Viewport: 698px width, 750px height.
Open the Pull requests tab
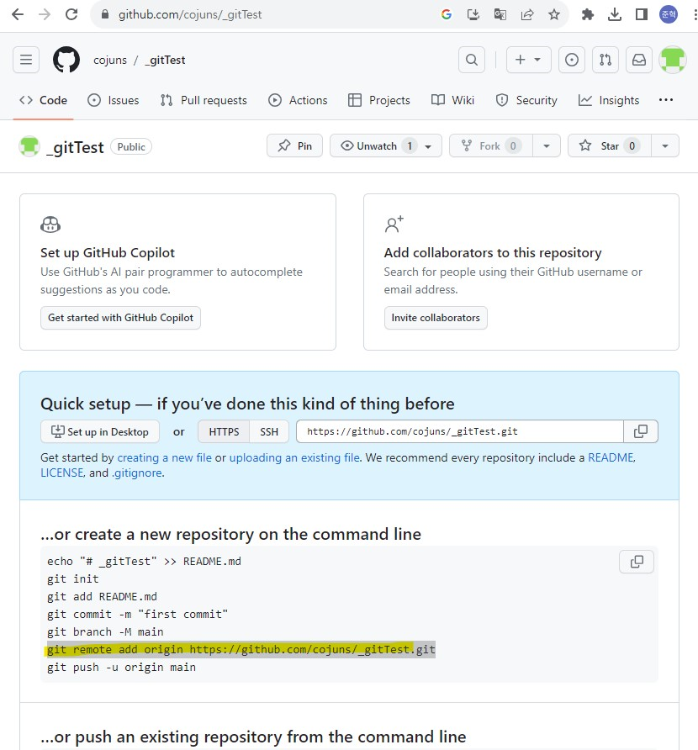coord(204,100)
